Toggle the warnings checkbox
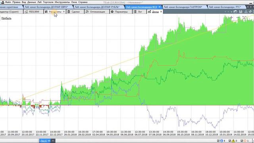Screen dimensions: 254x143 point(230,141)
